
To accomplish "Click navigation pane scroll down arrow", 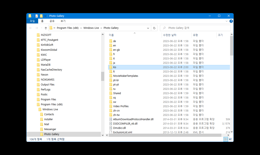I will pos(103,135).
